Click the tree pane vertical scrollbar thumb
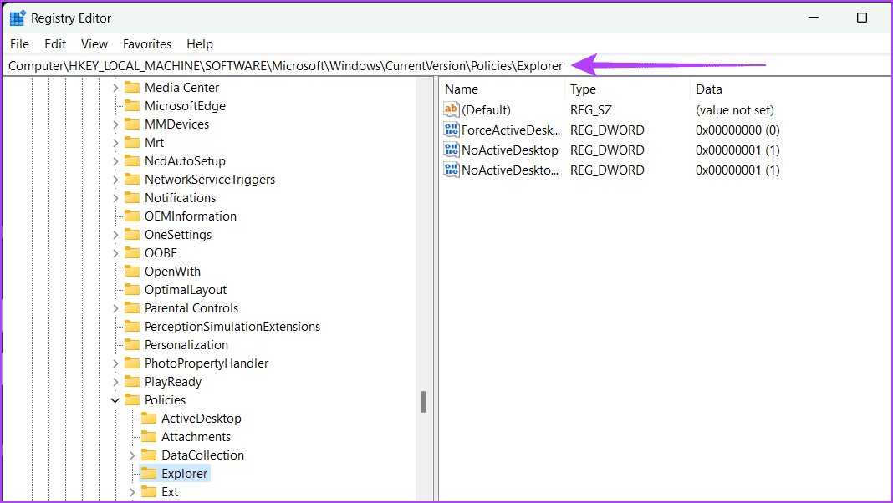The width and height of the screenshot is (893, 503). 424,402
